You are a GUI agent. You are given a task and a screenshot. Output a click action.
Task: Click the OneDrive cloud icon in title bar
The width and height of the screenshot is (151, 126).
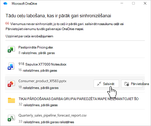click(5, 3)
